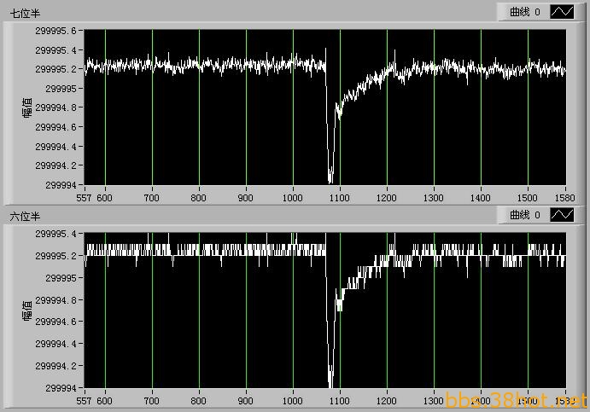The height and width of the screenshot is (412, 590).
Task: Select the 曲线 0 legend label in the 六位半 chart
Action: click(525, 215)
